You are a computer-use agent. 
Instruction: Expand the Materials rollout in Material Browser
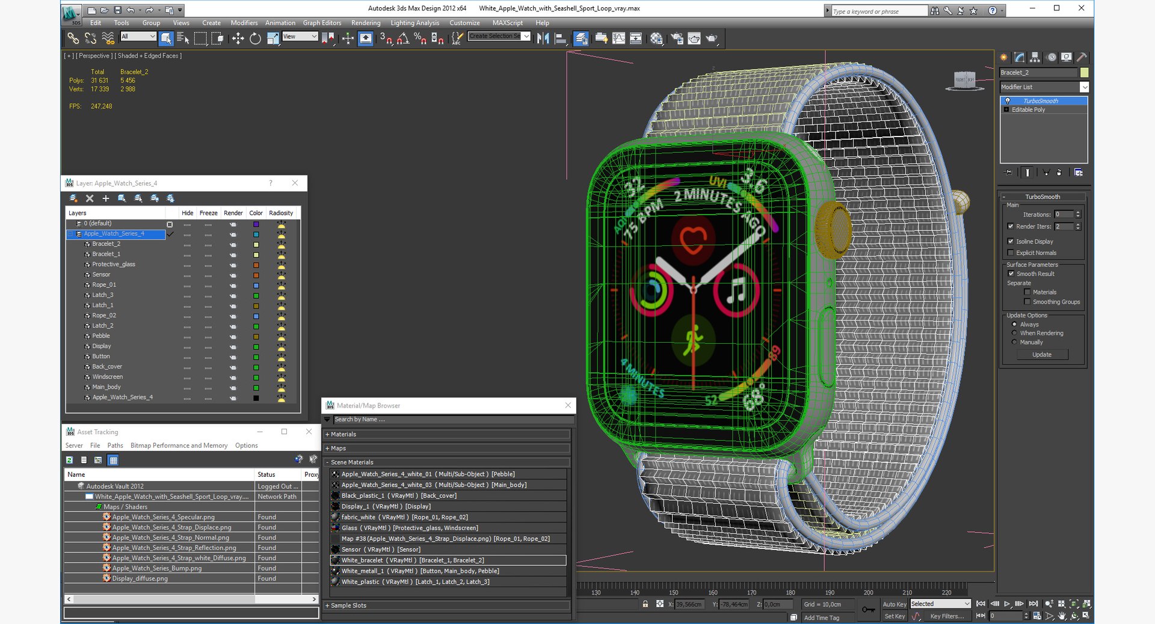pos(343,434)
